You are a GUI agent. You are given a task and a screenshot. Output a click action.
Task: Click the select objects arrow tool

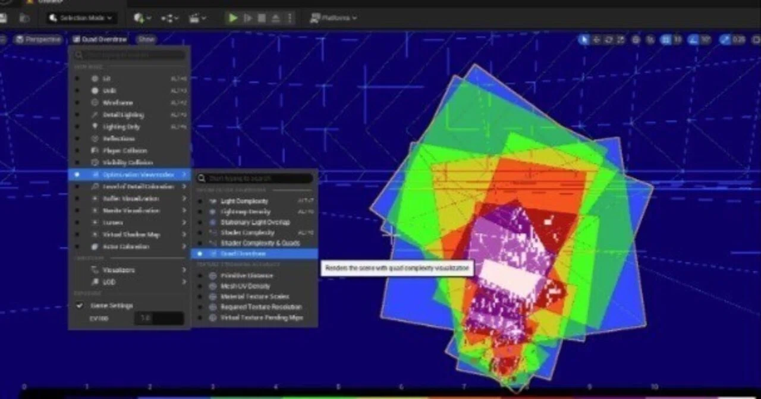[x=584, y=40]
